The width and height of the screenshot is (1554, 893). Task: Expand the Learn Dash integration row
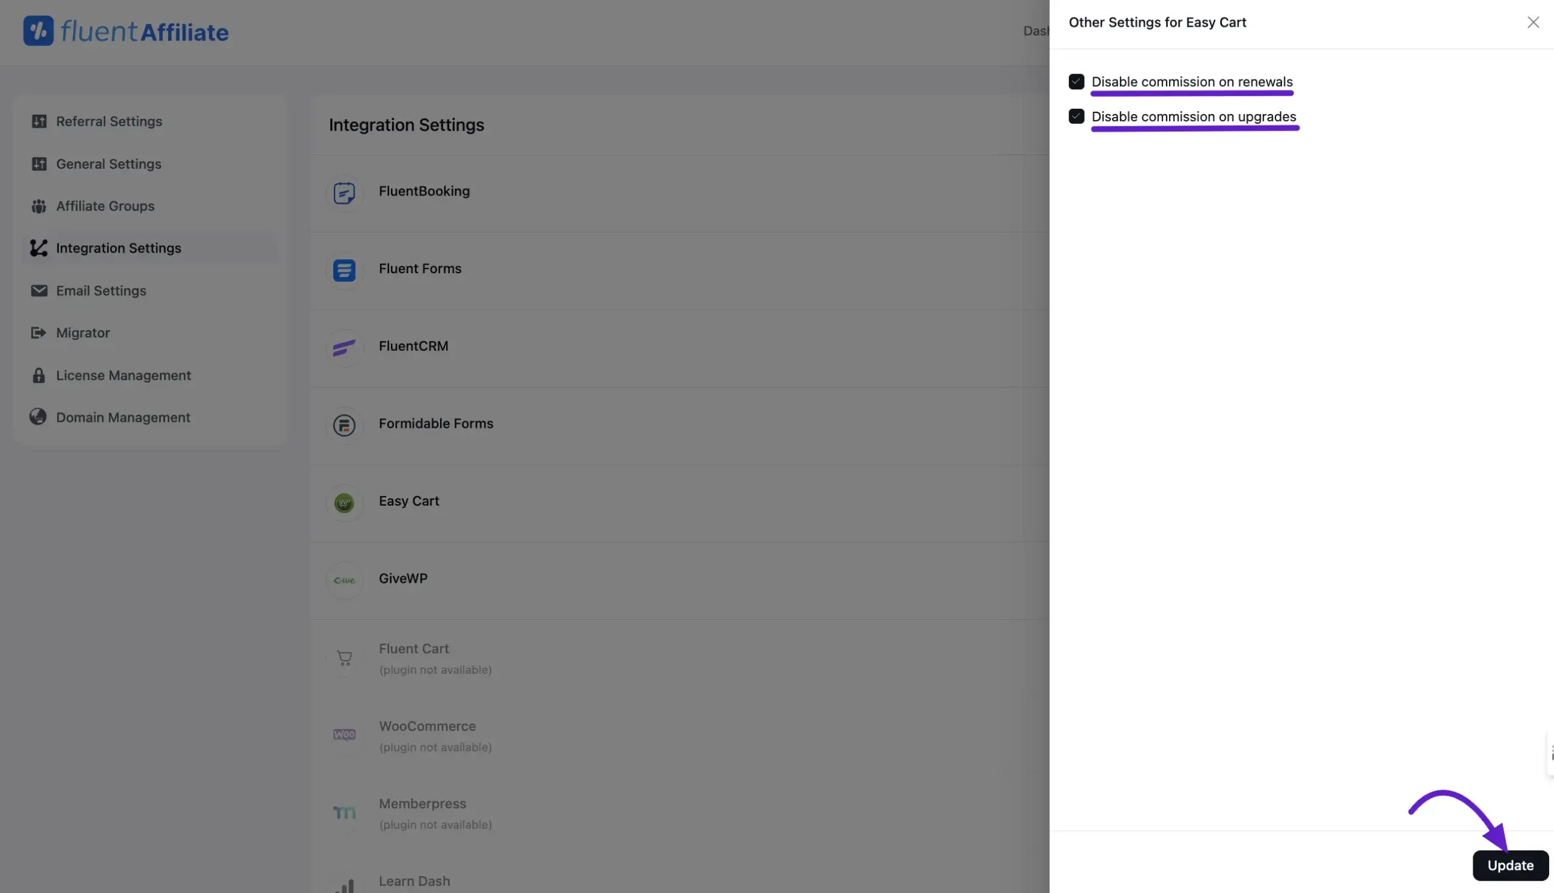coord(414,881)
